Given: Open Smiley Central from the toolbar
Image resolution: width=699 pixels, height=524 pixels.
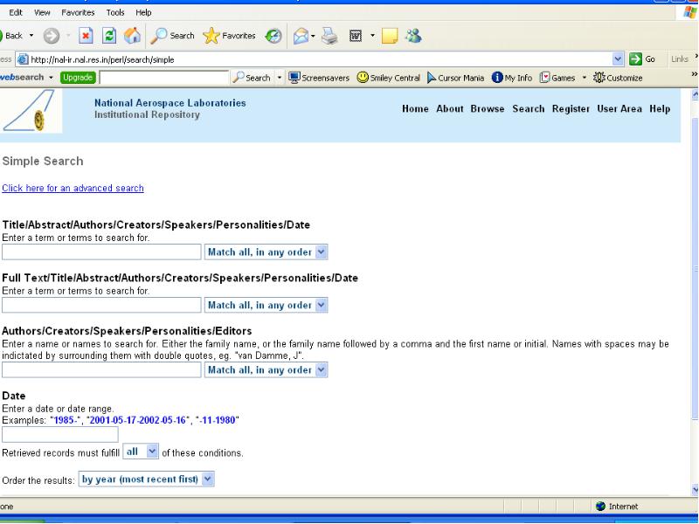Looking at the screenshot, I should (389, 78).
